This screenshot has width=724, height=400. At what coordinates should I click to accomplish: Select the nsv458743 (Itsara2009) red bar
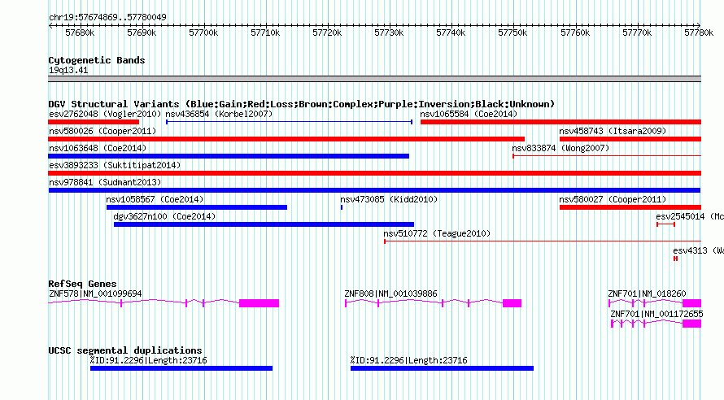pyautogui.click(x=630, y=139)
